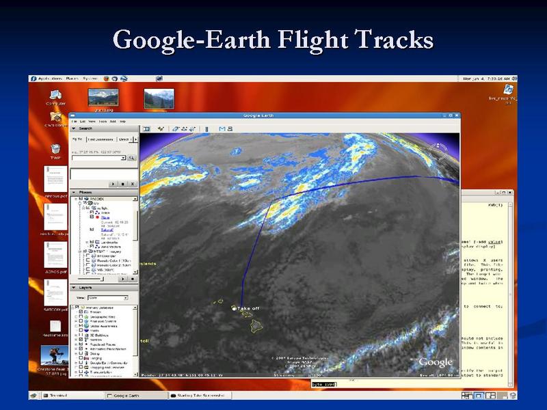Open the AEROS pdf desktop file
The image size is (547, 410).
(55, 254)
